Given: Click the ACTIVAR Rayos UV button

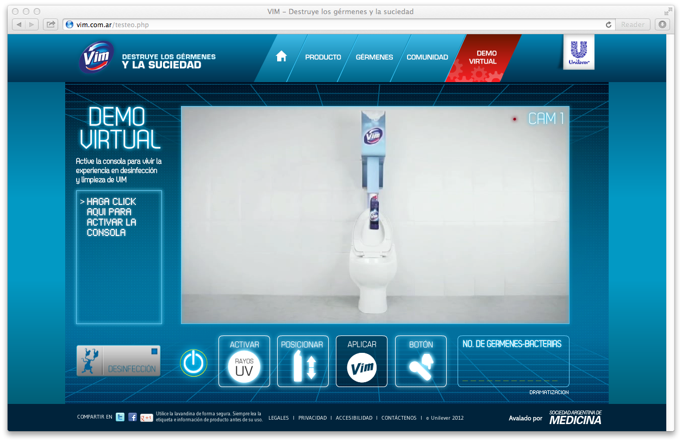Looking at the screenshot, I should (244, 361).
